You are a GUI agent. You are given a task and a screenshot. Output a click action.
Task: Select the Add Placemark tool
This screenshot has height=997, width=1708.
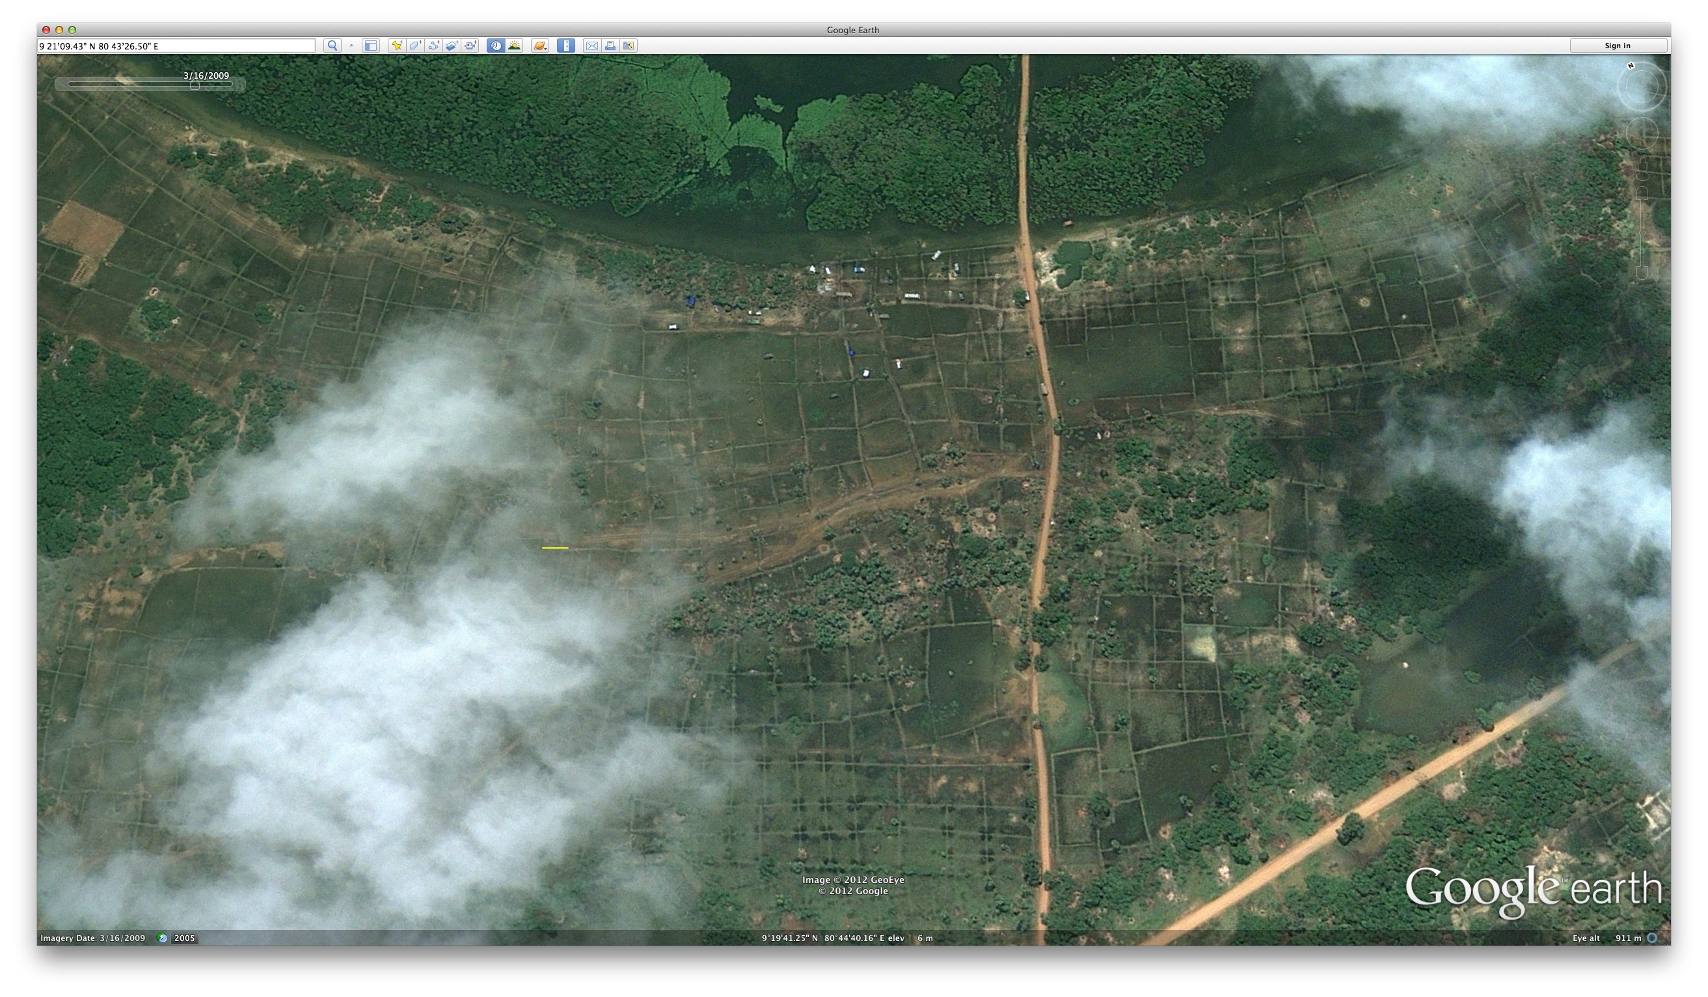[x=396, y=46]
